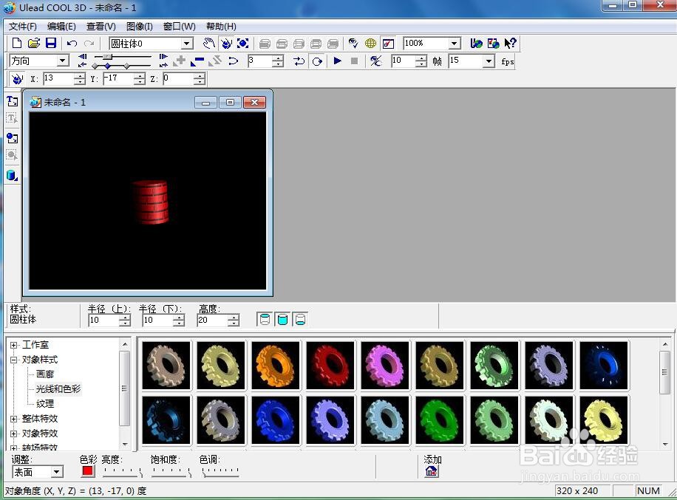677x500 pixels.
Task: Click the context help arrow icon
Action: coord(510,43)
